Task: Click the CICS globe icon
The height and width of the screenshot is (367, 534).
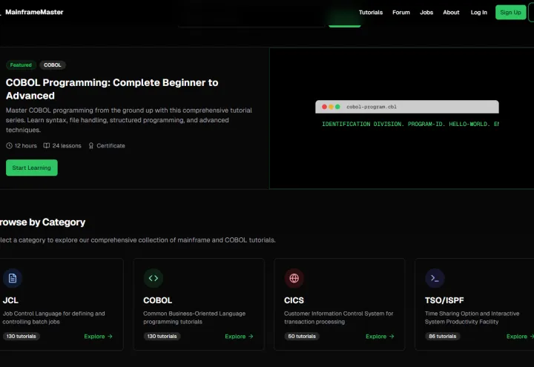Action: pyautogui.click(x=294, y=278)
